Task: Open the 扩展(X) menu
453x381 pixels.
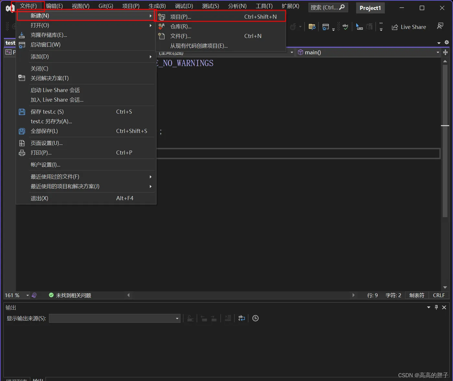Action: (x=290, y=6)
